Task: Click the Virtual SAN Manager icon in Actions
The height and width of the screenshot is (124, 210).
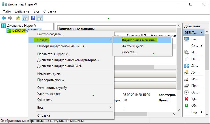Action: pyautogui.click(x=186, y=72)
